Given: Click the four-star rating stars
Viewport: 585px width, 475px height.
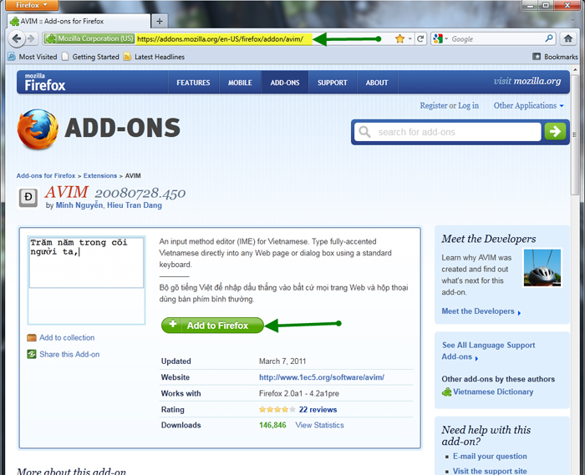Looking at the screenshot, I should tap(277, 409).
